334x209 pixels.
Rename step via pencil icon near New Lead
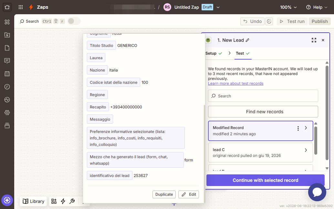(x=247, y=40)
